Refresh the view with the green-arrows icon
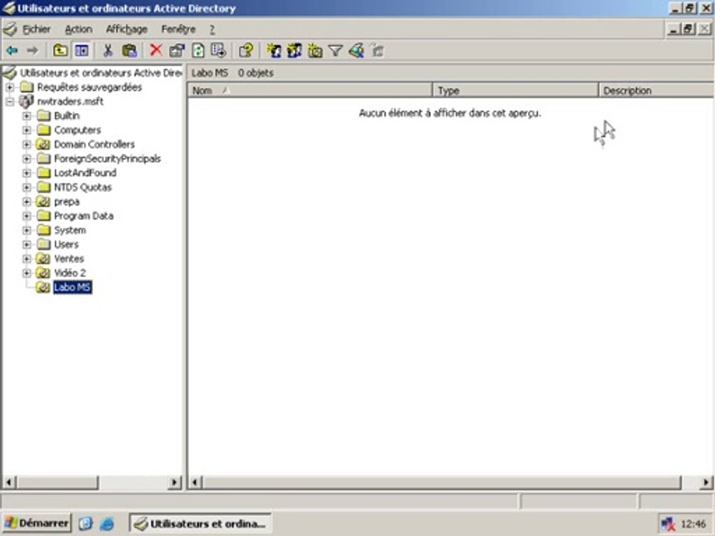 [198, 51]
